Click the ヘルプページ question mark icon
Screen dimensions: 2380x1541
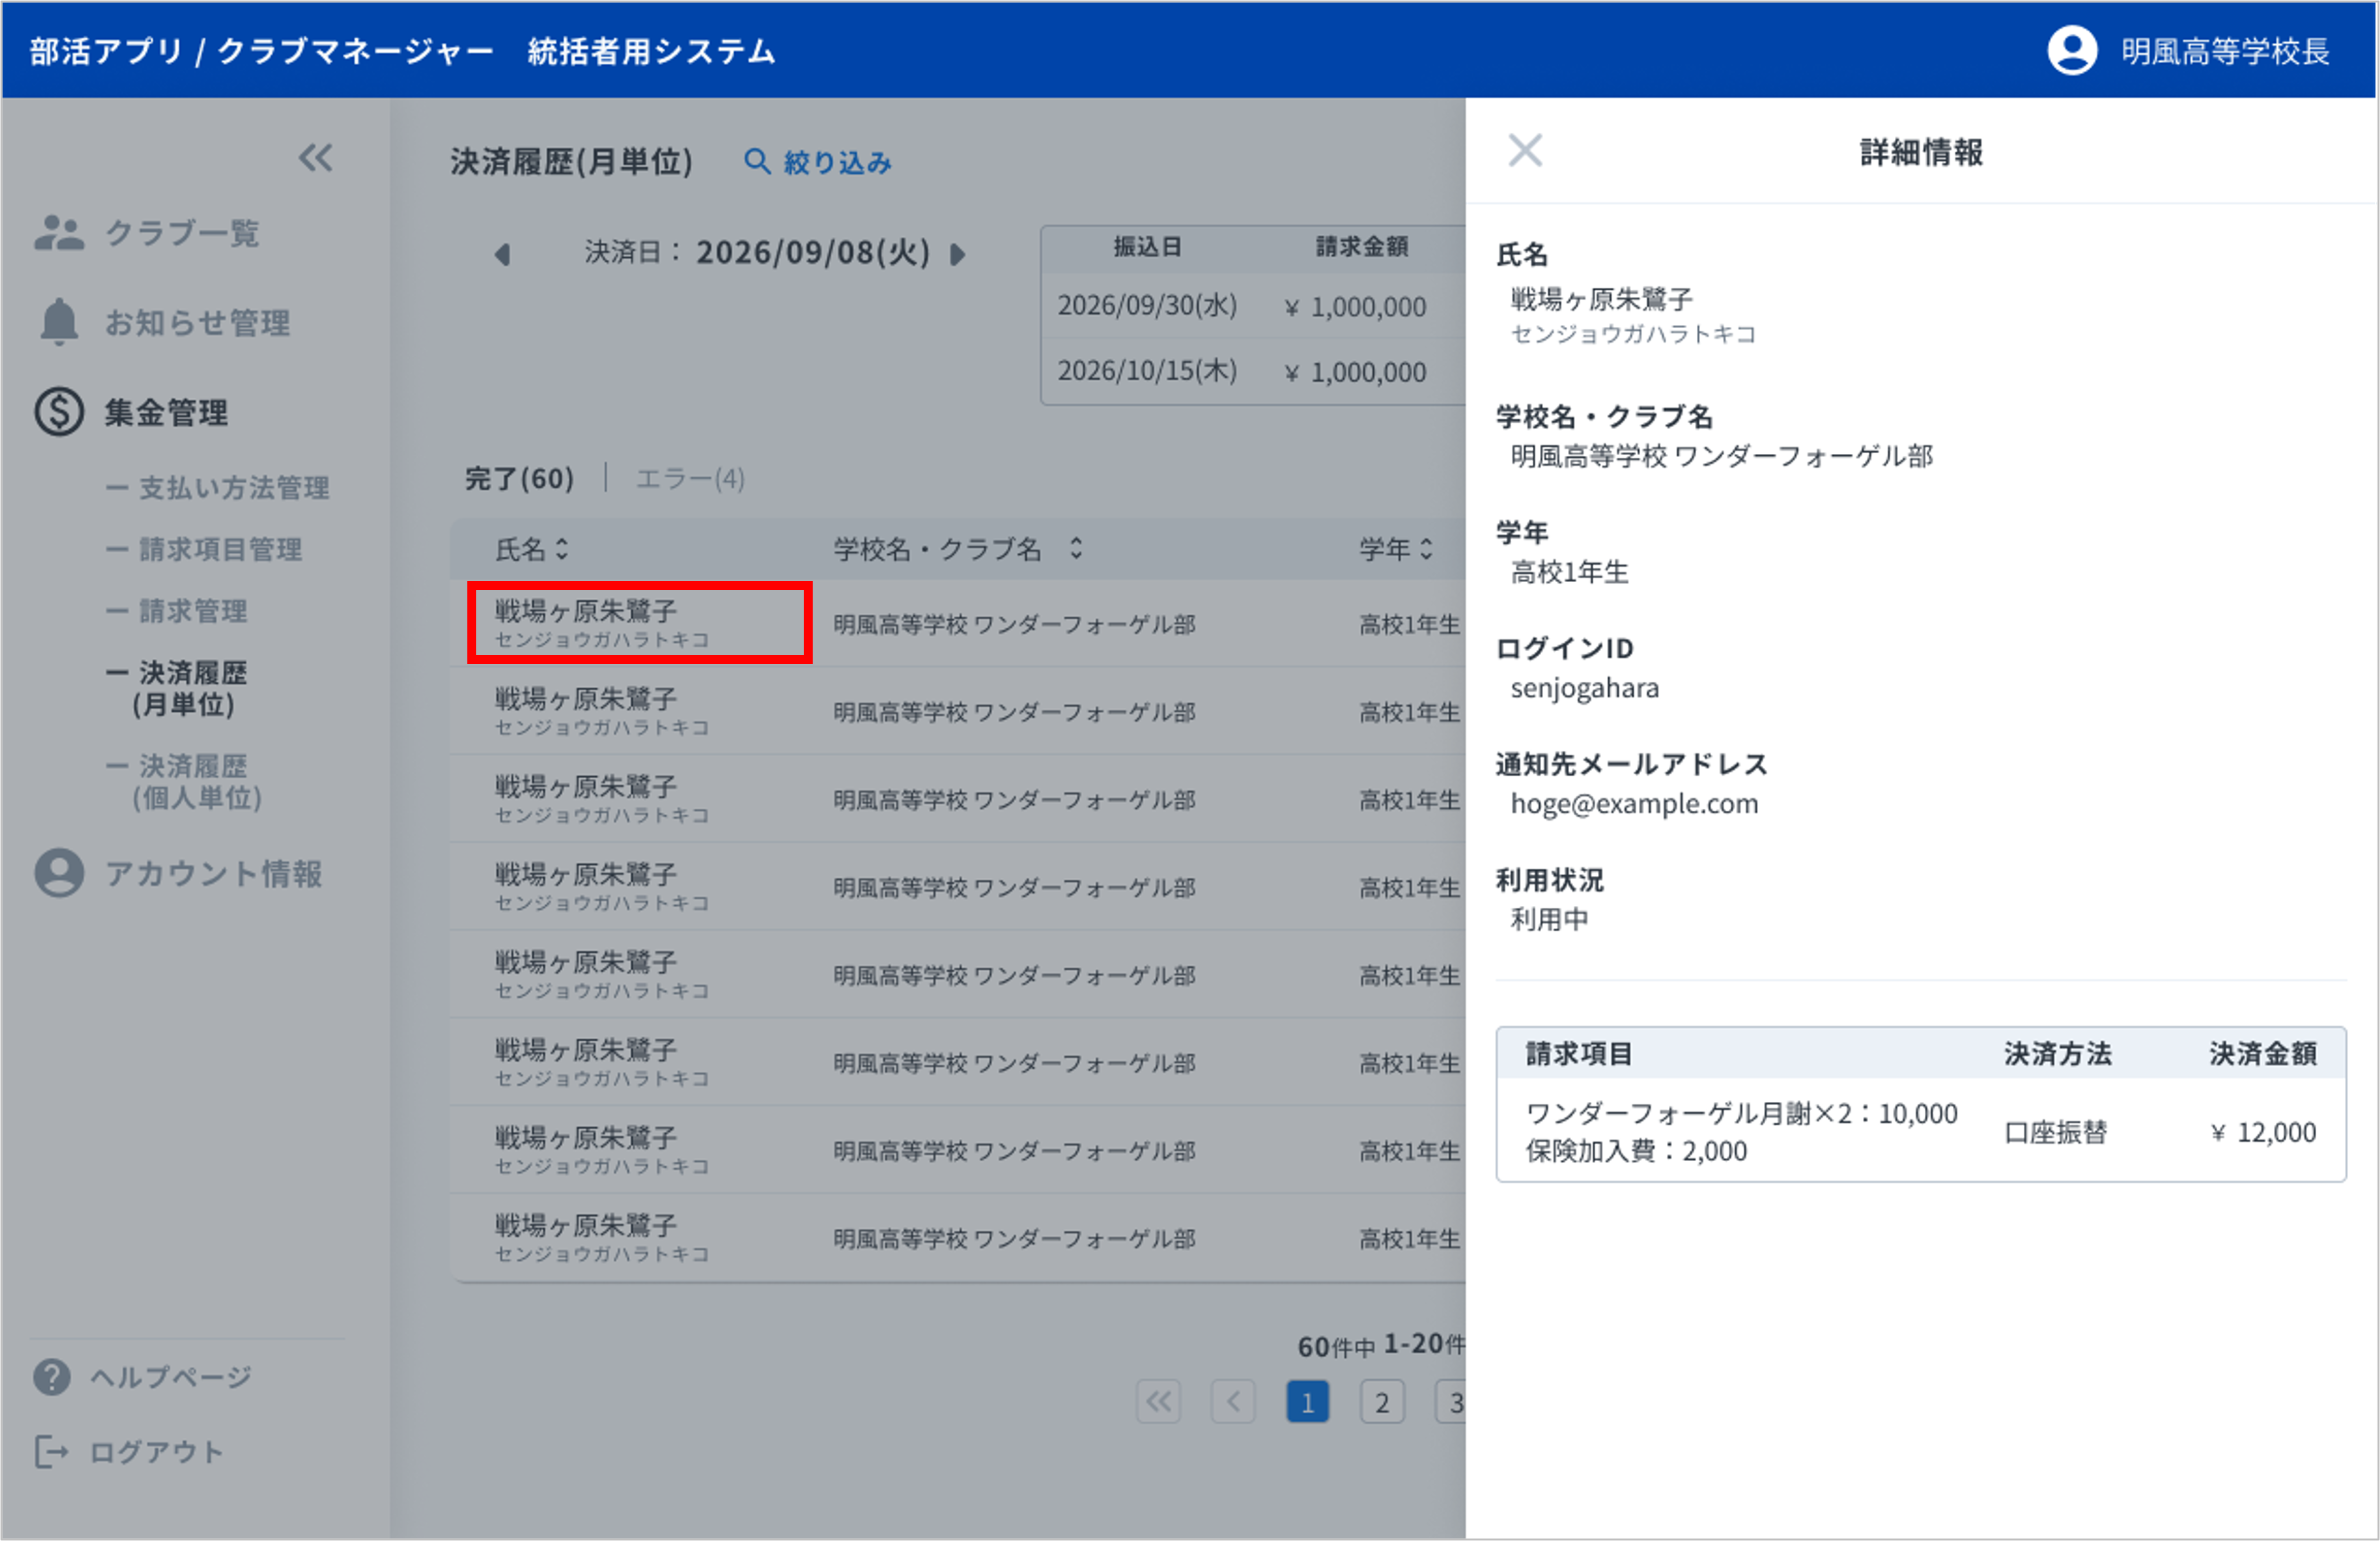tap(52, 1377)
